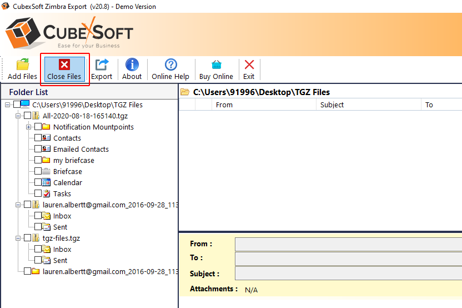Click the Buy Online basket button
The width and height of the screenshot is (462, 308).
(216, 69)
